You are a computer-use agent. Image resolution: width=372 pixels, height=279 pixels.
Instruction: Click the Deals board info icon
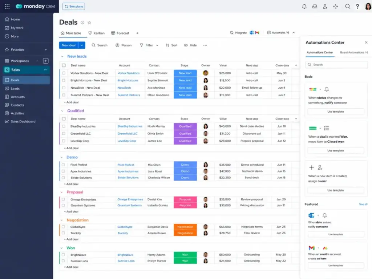pyautogui.click(x=82, y=23)
